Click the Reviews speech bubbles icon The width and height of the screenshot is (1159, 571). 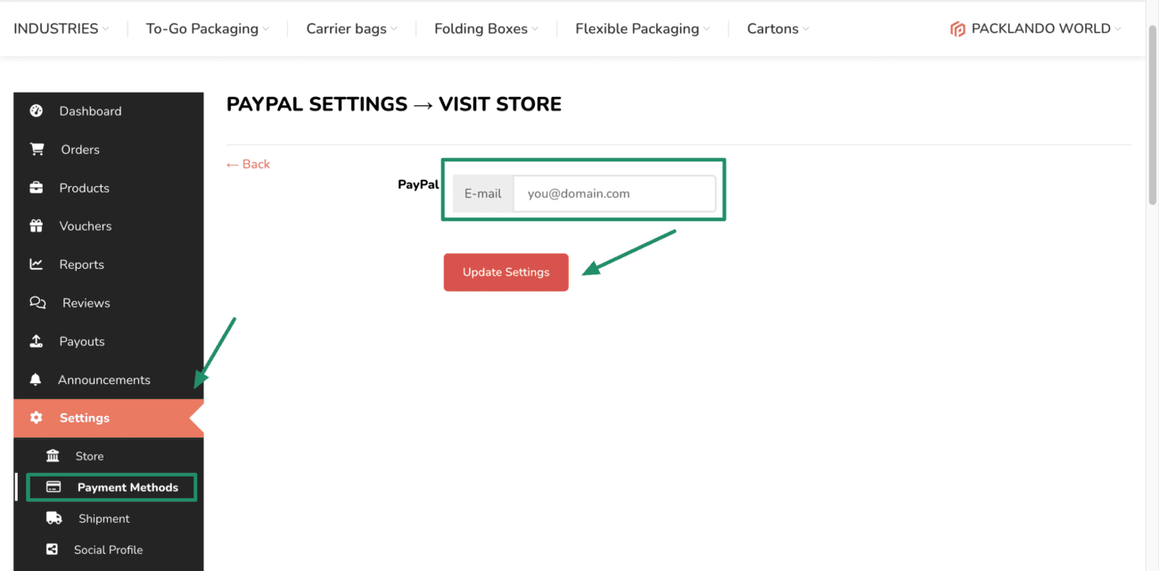[x=37, y=303]
